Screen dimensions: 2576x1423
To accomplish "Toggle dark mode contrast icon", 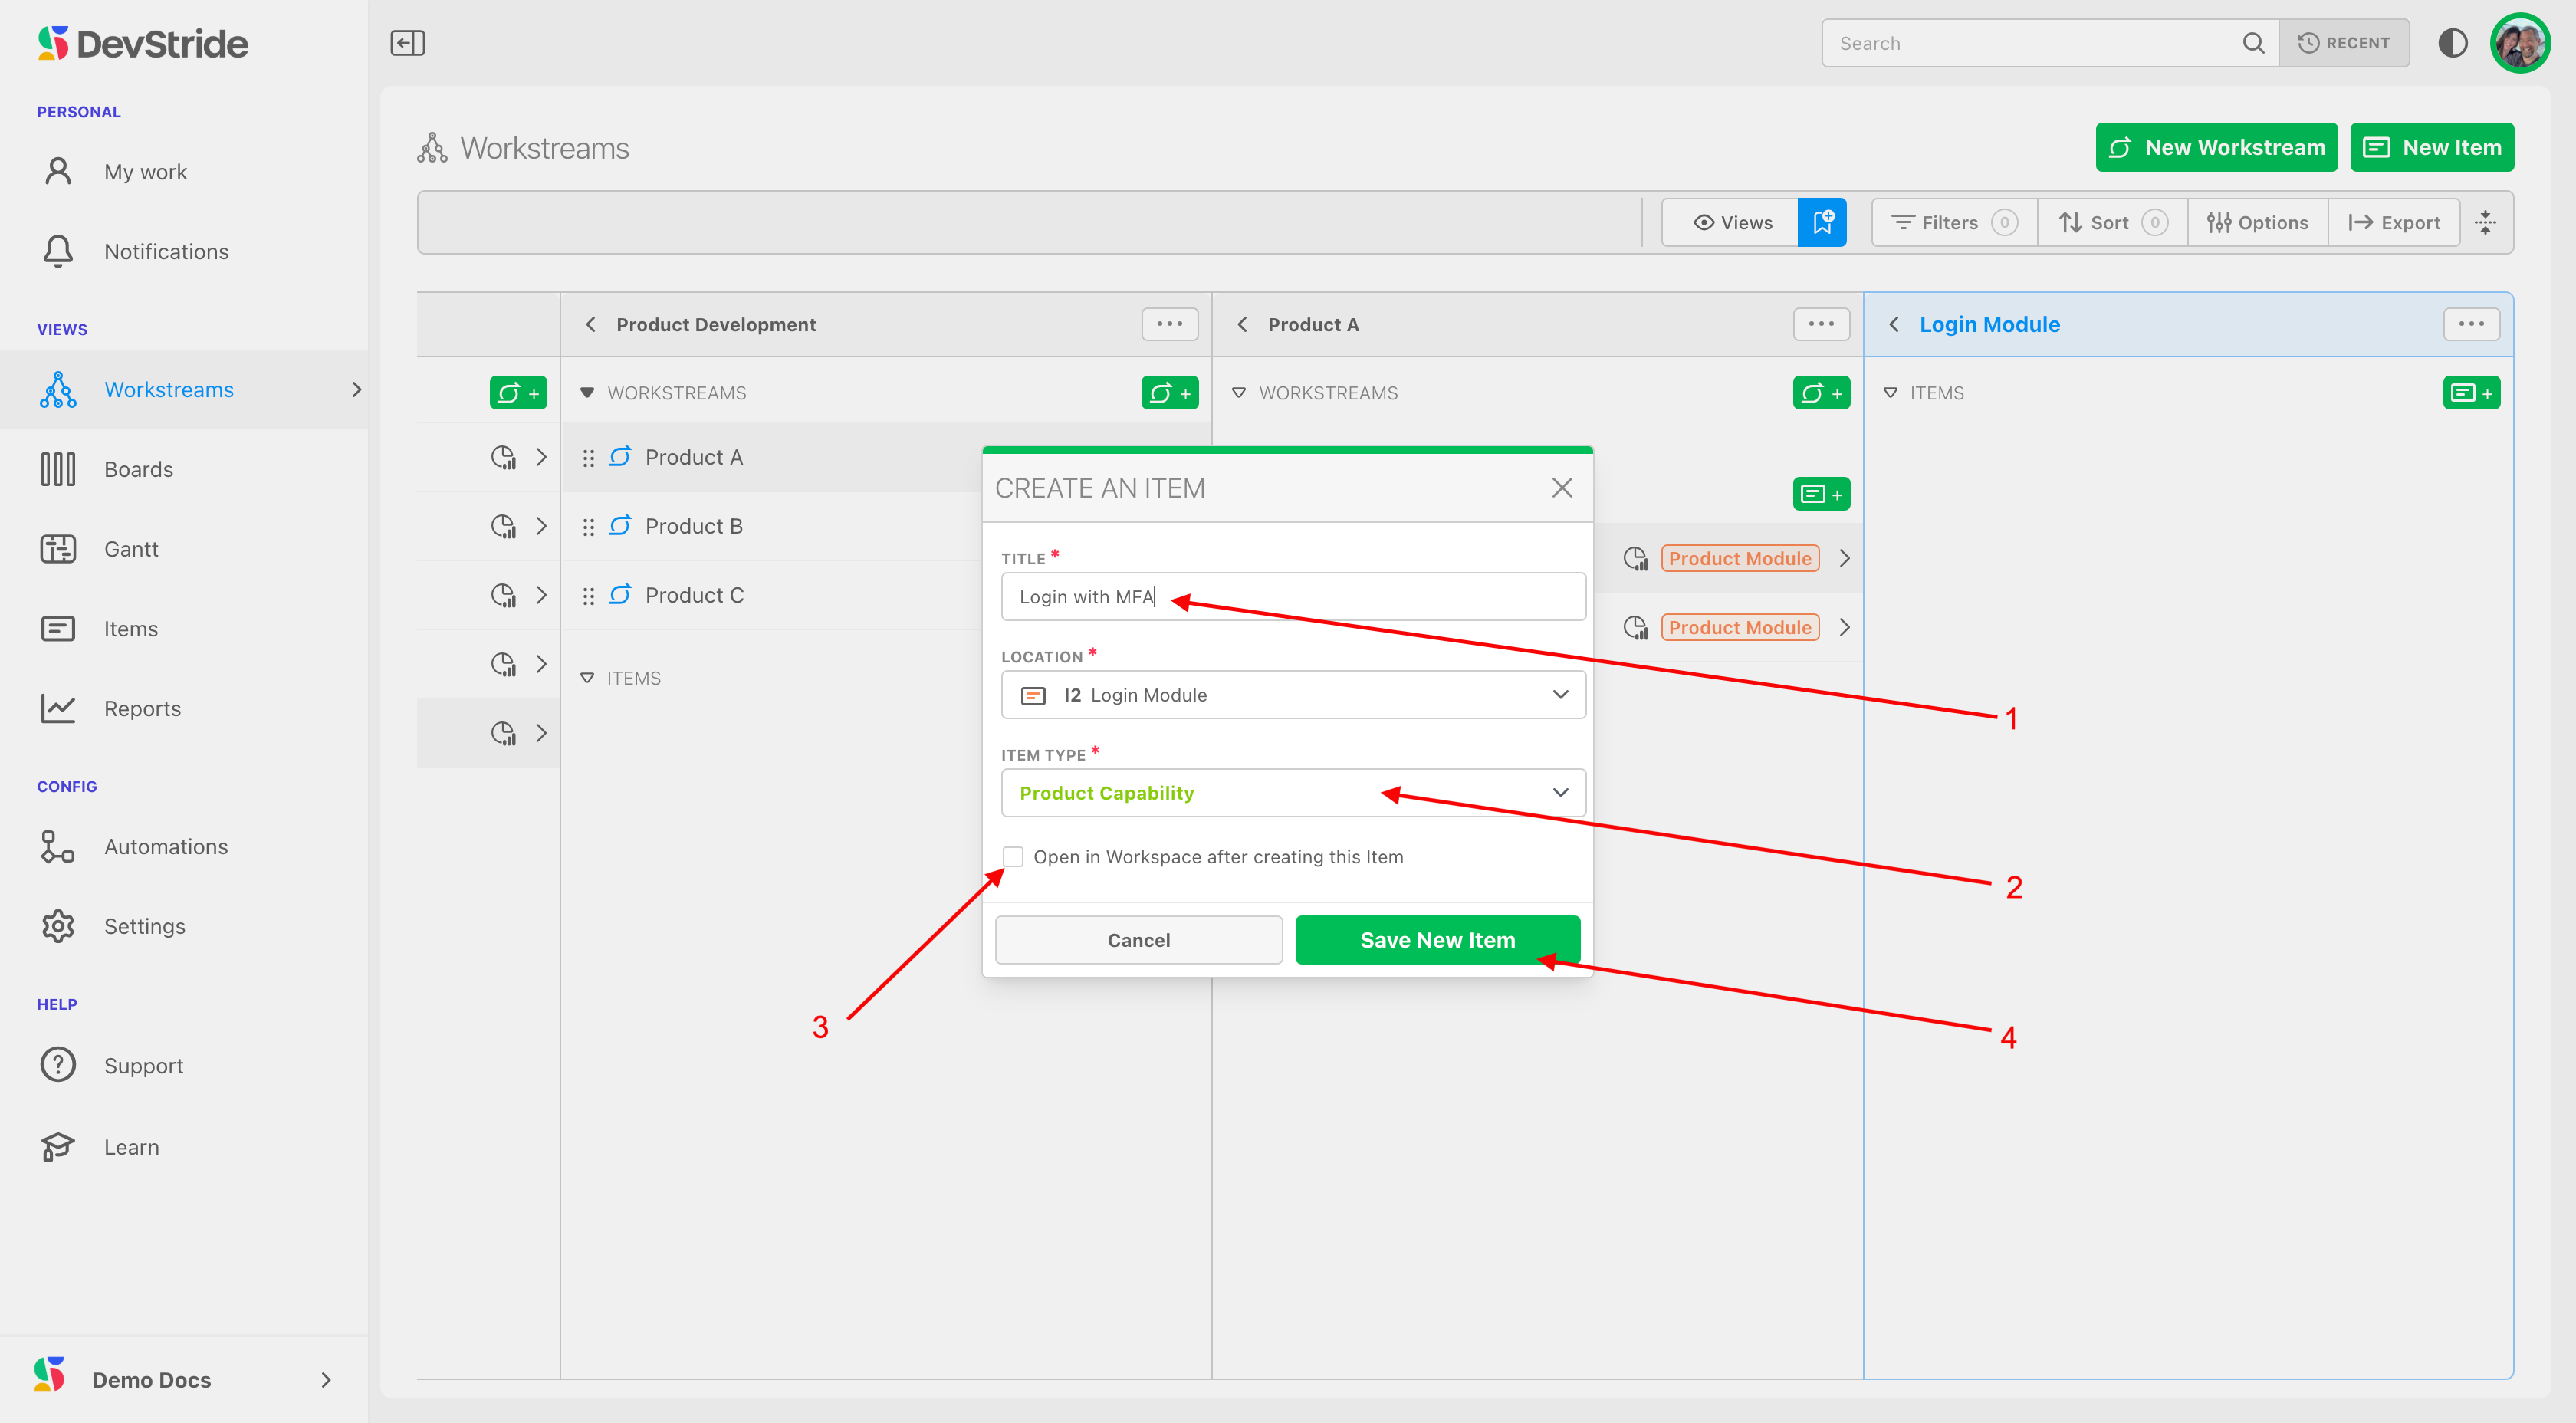I will pyautogui.click(x=2452, y=43).
